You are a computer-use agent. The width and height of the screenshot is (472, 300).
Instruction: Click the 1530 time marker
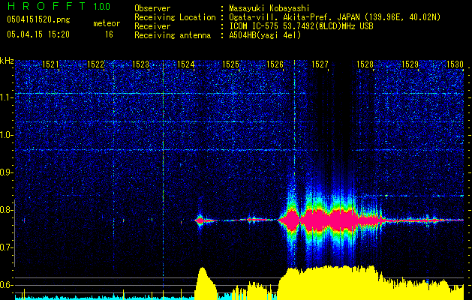(455, 64)
